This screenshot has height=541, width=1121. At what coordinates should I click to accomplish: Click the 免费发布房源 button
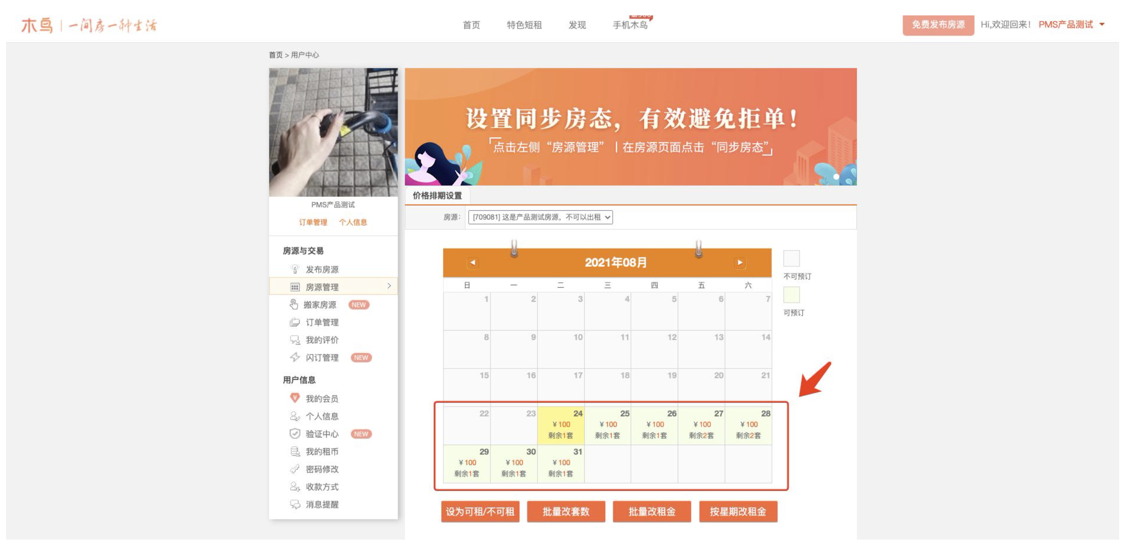pos(938,25)
